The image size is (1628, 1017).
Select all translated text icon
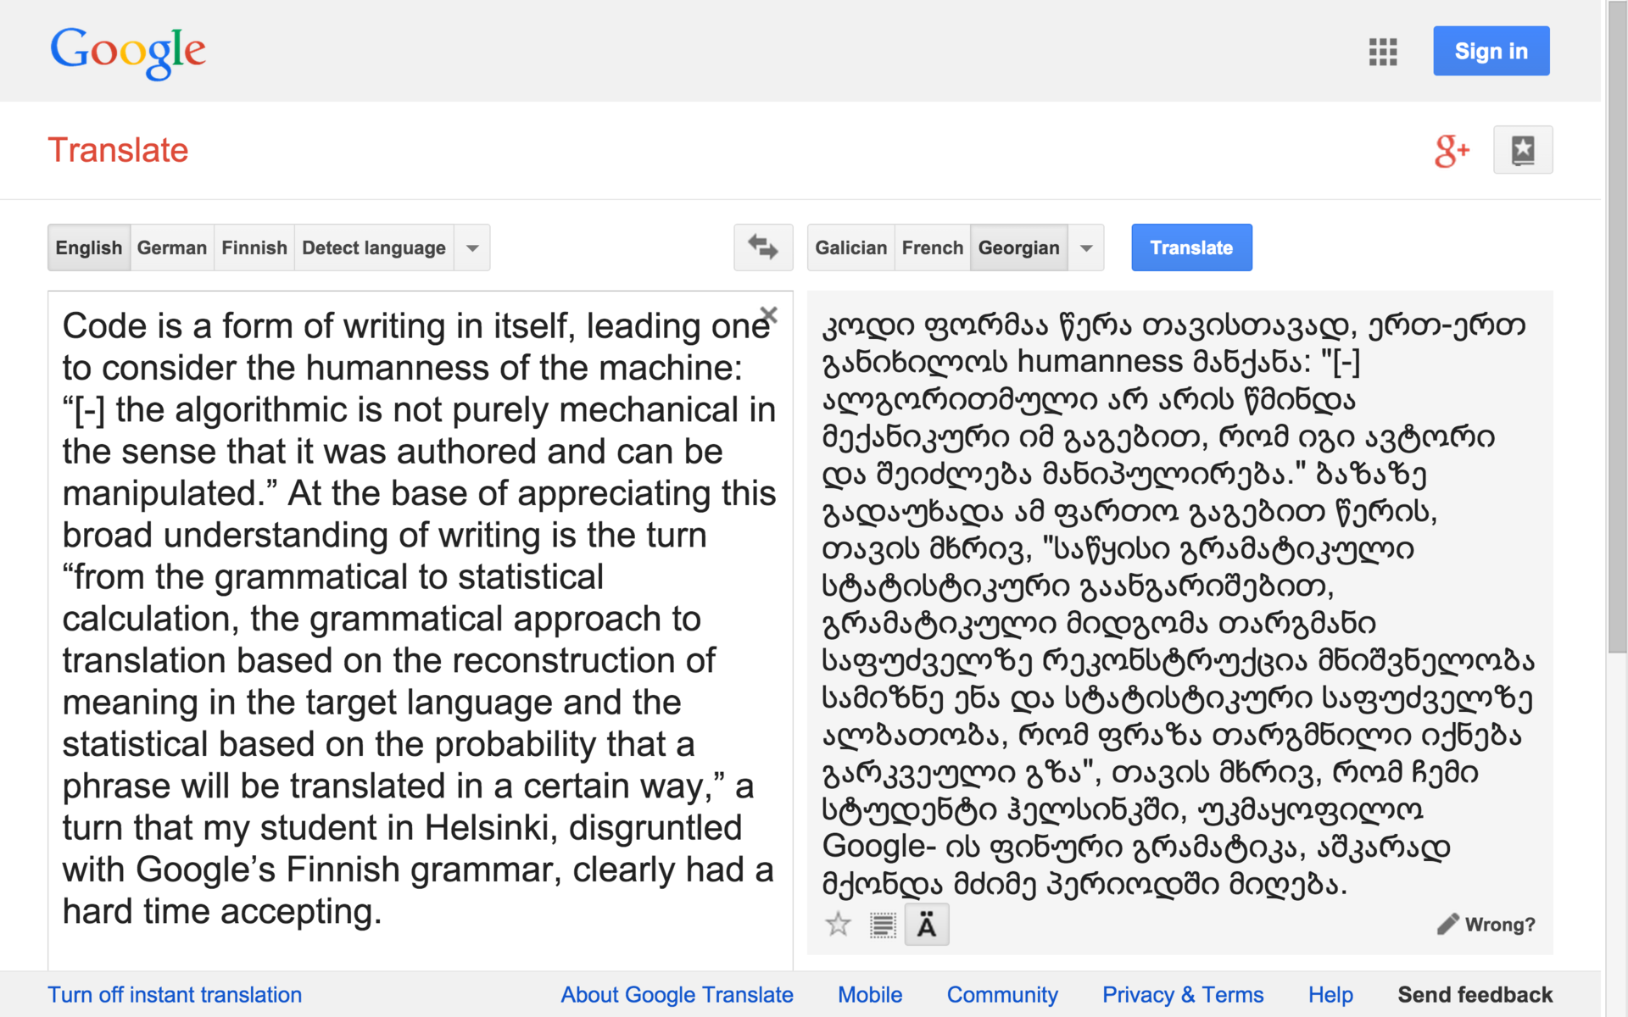883,925
